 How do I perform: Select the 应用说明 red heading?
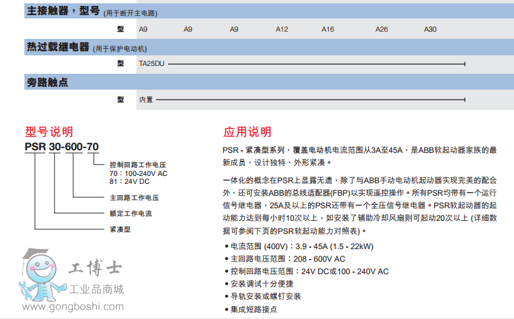point(247,132)
